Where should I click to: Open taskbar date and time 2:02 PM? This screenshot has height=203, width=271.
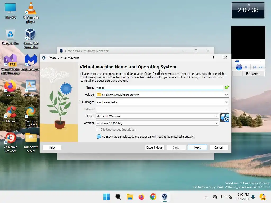click(243, 197)
